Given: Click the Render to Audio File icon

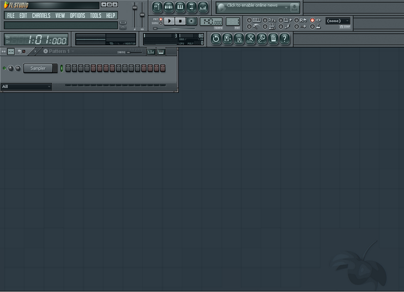Looking at the screenshot, I should [239, 39].
